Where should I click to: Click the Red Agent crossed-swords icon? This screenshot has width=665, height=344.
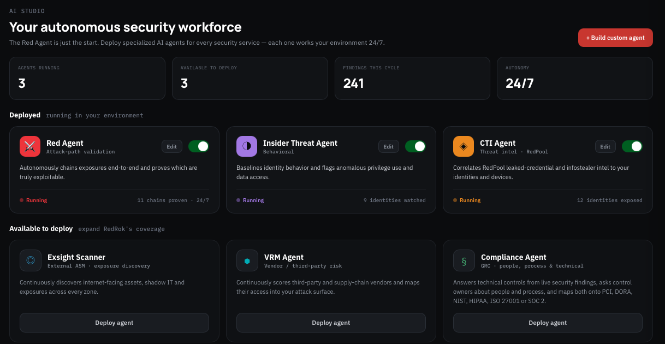pos(30,146)
